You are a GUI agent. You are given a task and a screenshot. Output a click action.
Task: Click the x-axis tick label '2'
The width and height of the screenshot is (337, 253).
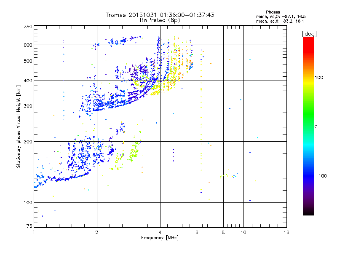tap(97, 232)
